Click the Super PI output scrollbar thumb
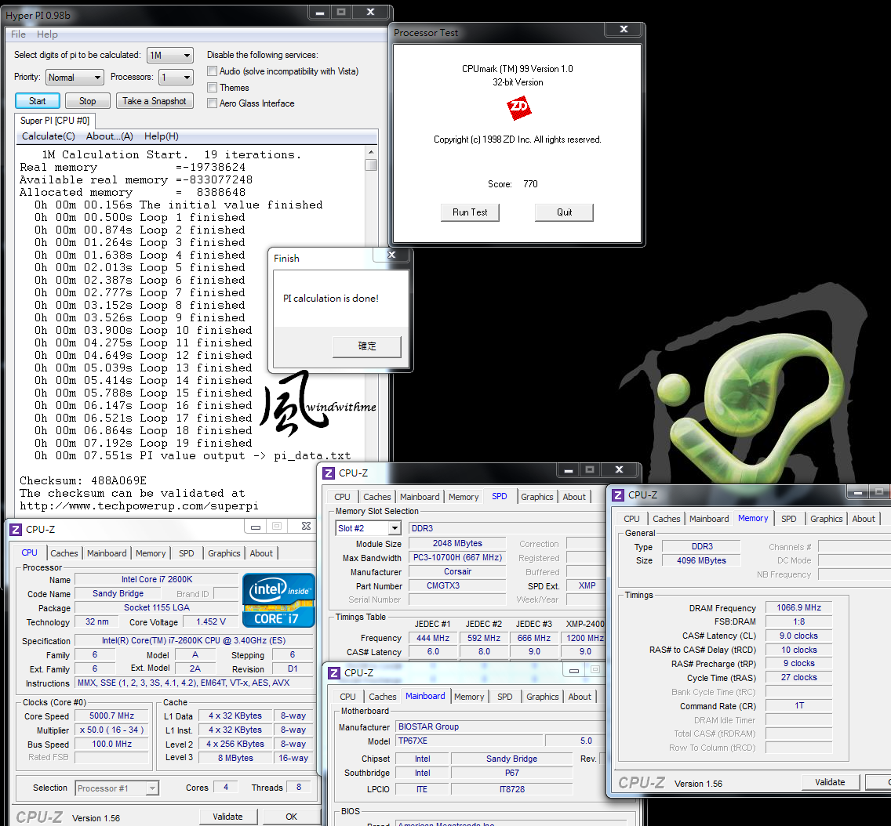The image size is (891, 826). (x=371, y=165)
